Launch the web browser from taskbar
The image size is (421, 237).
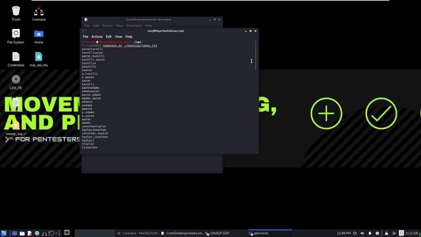pos(37,233)
